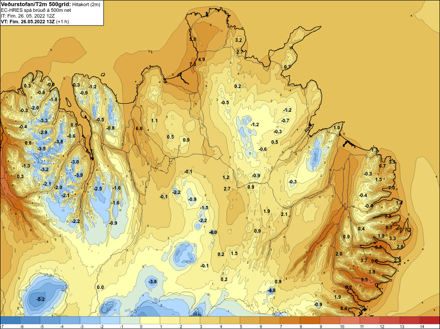
Task: Click the "-4.8" temperature value
Action: (x=271, y=290)
